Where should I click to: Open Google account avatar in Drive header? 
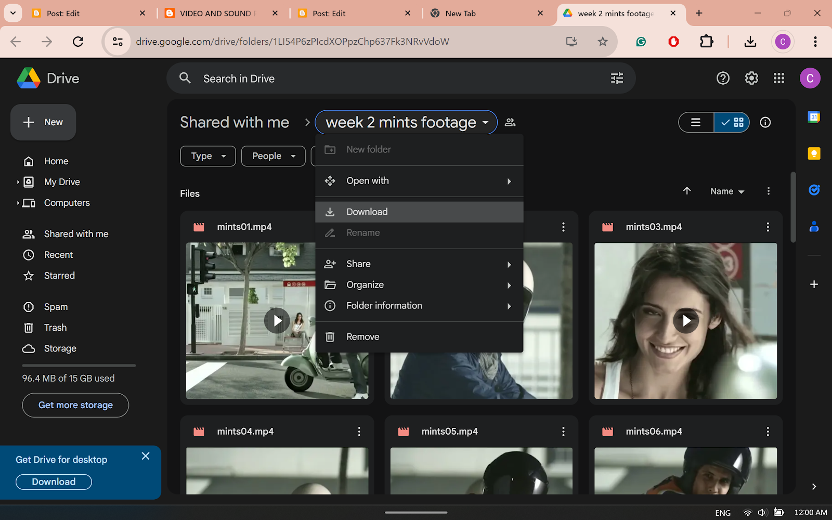click(x=810, y=79)
